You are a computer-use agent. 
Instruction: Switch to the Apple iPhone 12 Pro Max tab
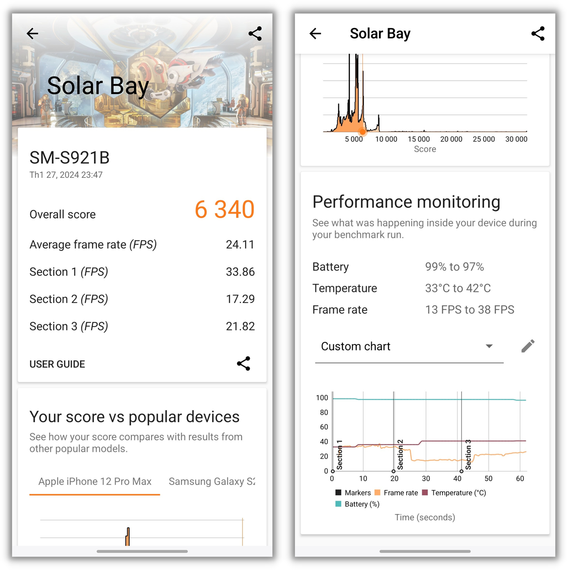coord(95,481)
